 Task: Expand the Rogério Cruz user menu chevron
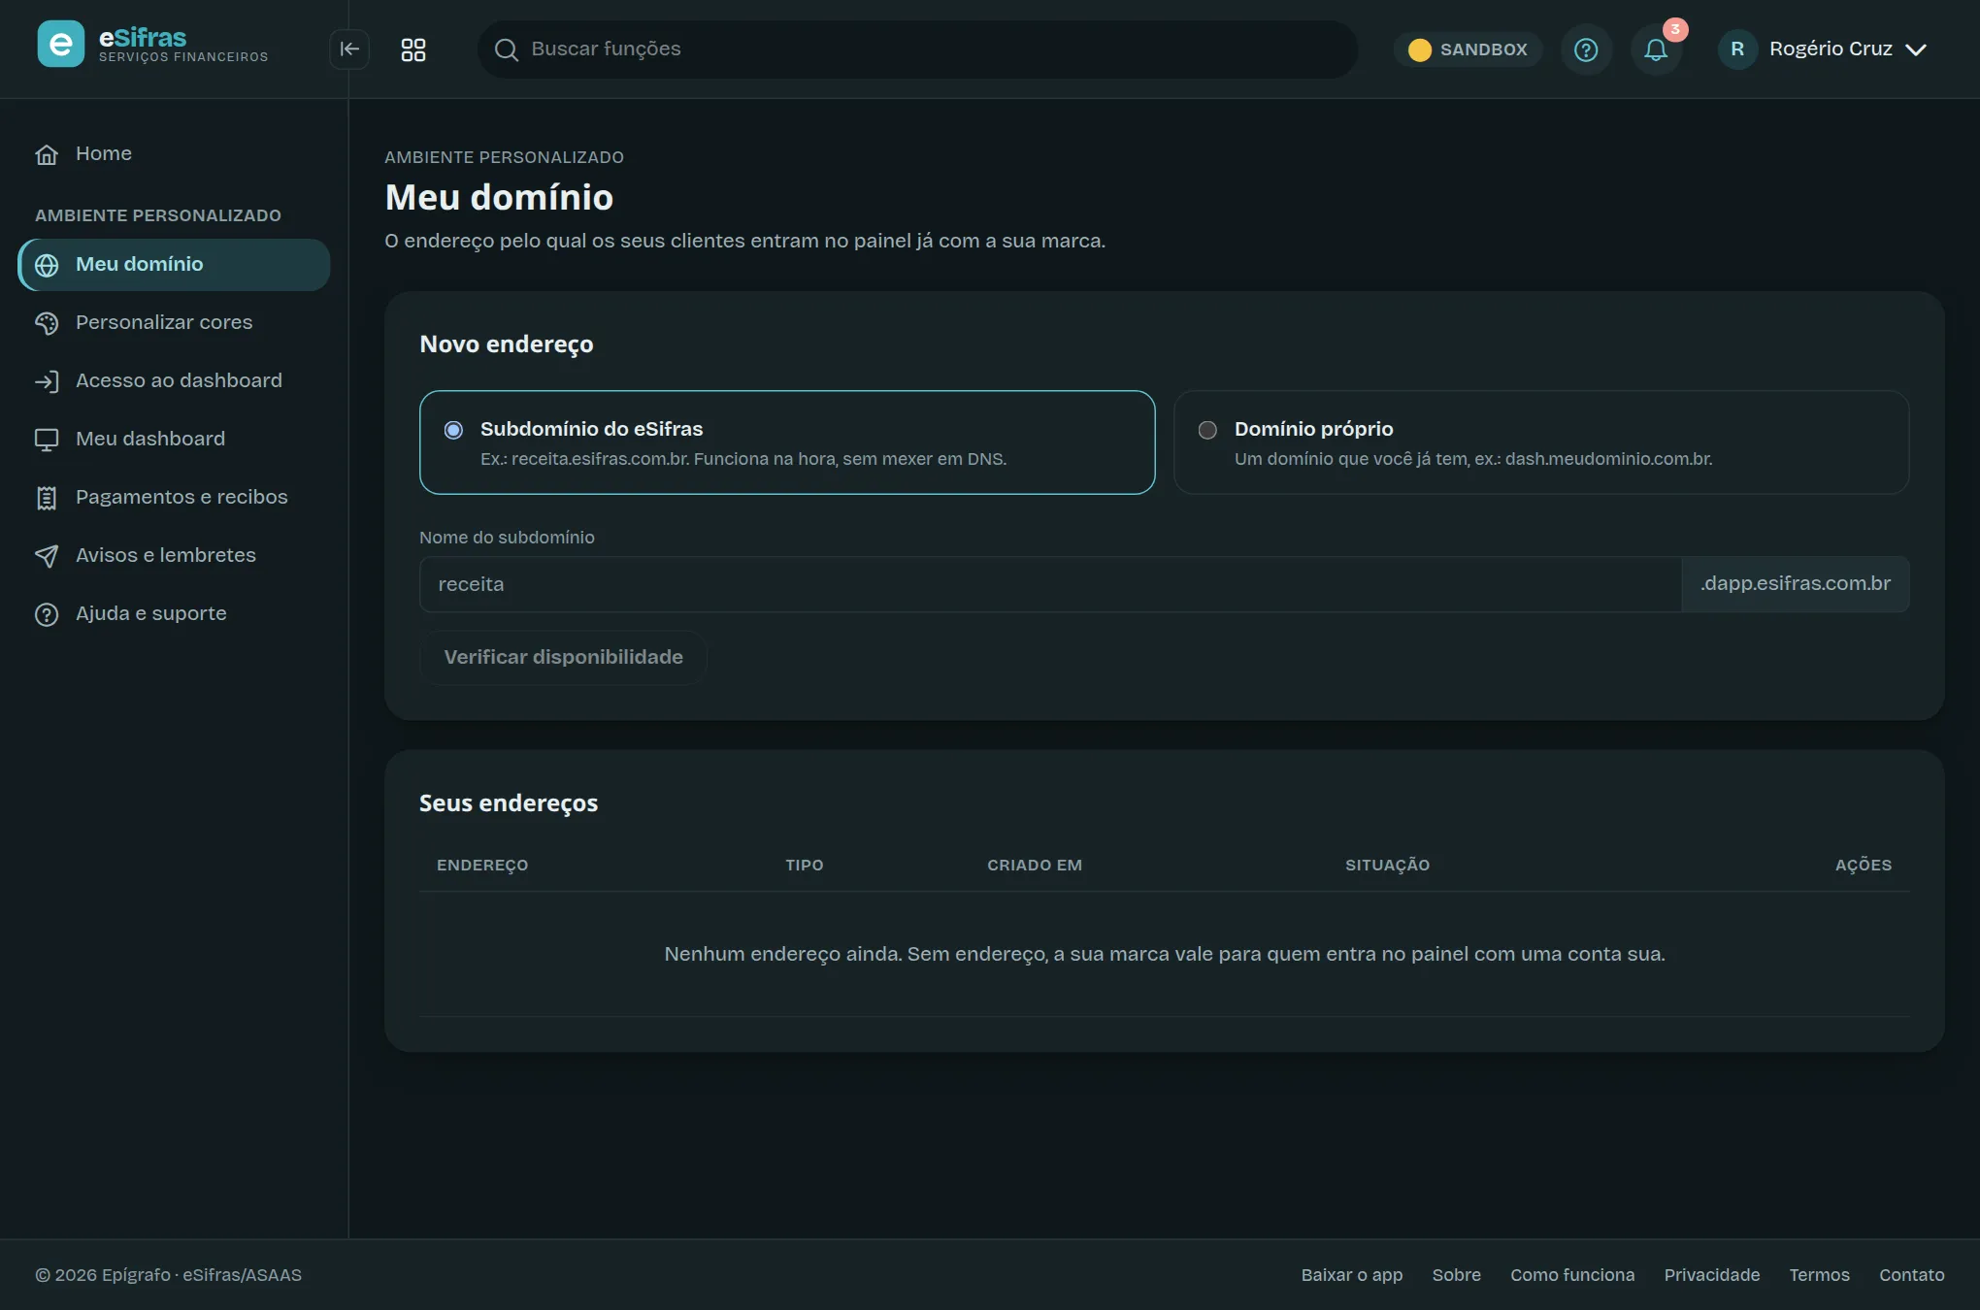click(x=1915, y=49)
